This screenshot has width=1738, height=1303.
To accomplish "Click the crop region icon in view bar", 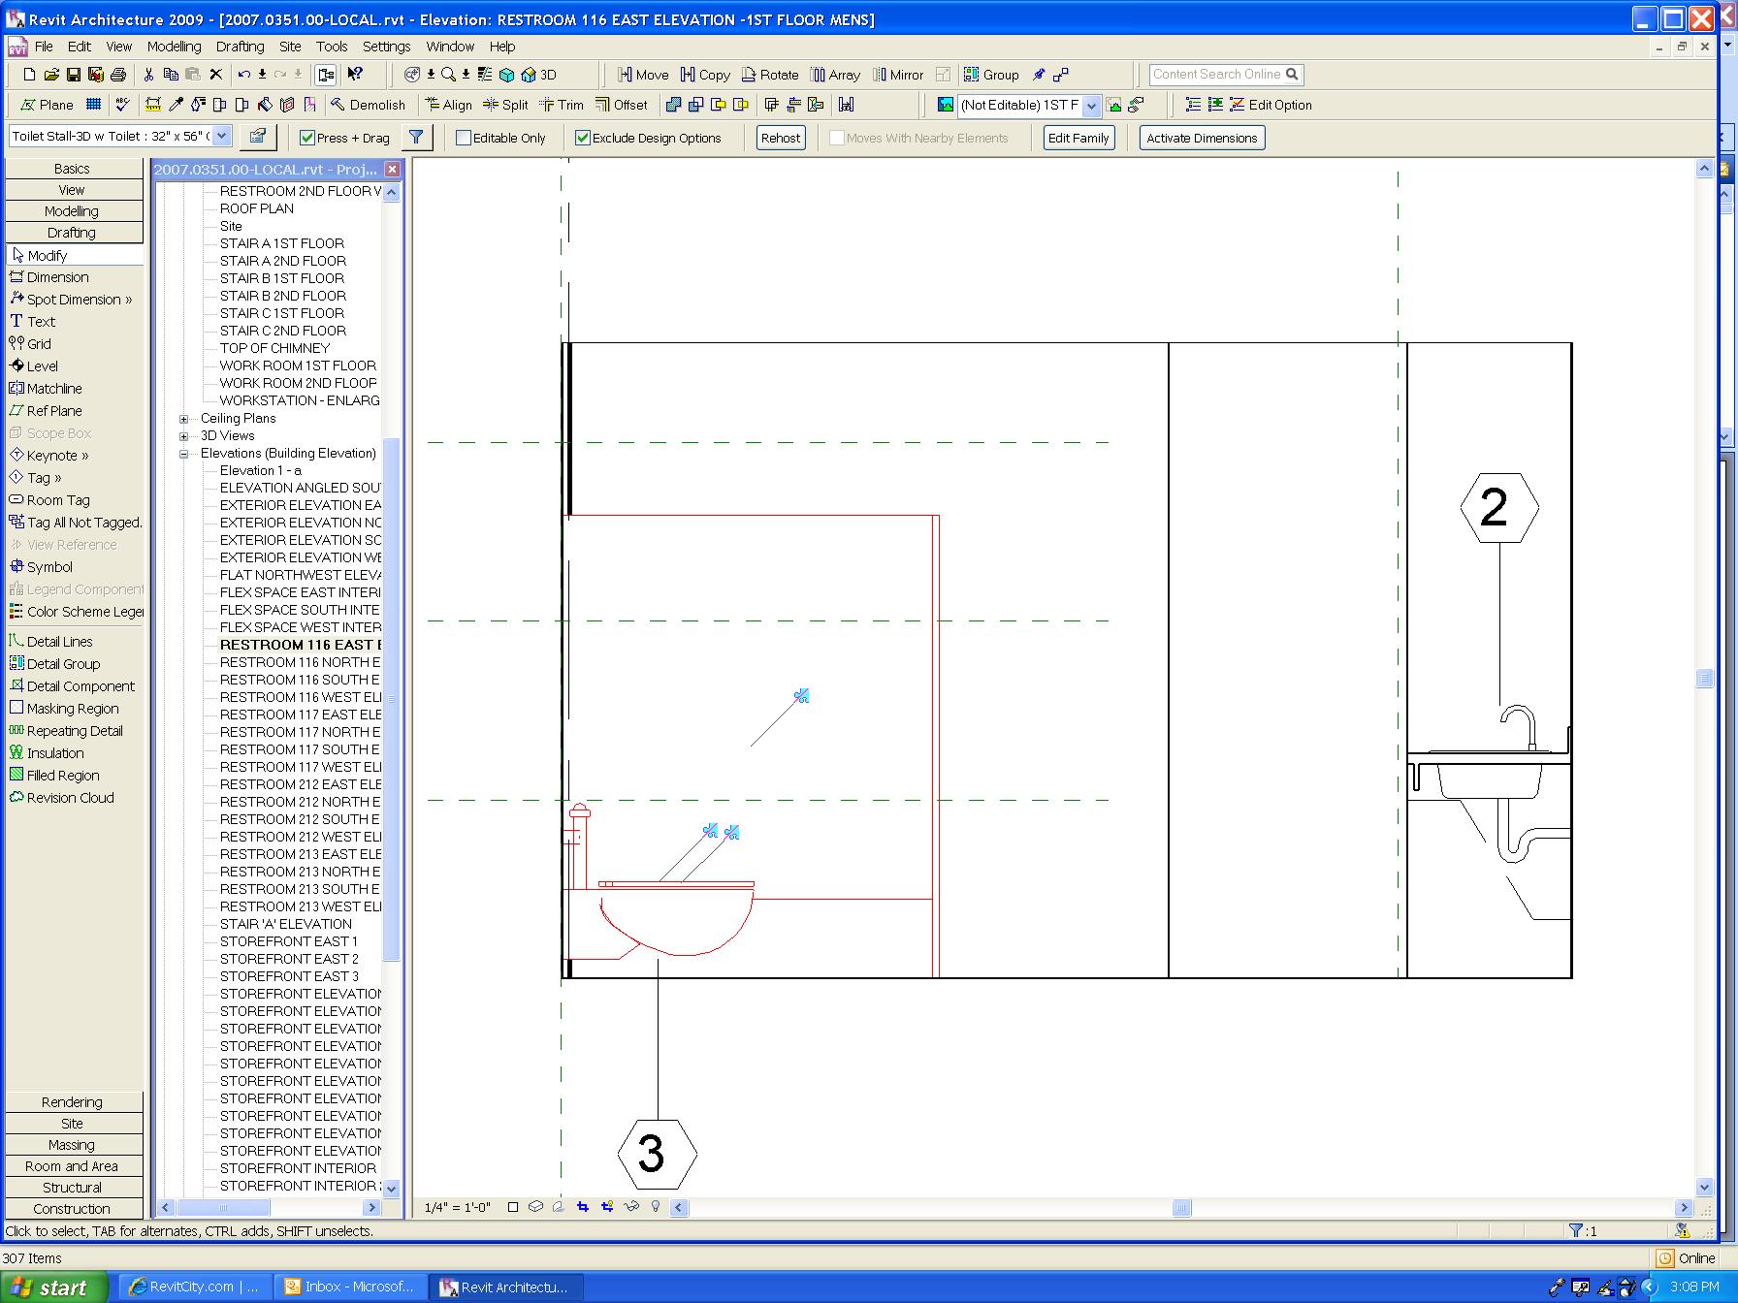I will pos(583,1207).
